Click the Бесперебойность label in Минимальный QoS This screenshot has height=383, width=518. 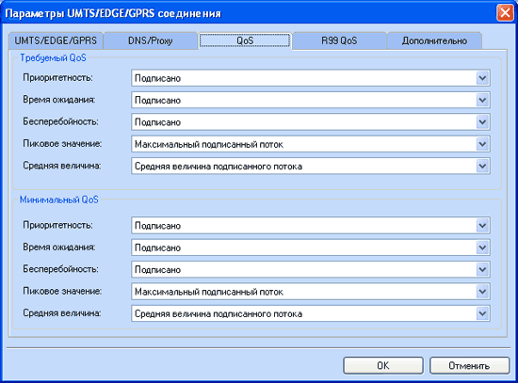tap(60, 269)
